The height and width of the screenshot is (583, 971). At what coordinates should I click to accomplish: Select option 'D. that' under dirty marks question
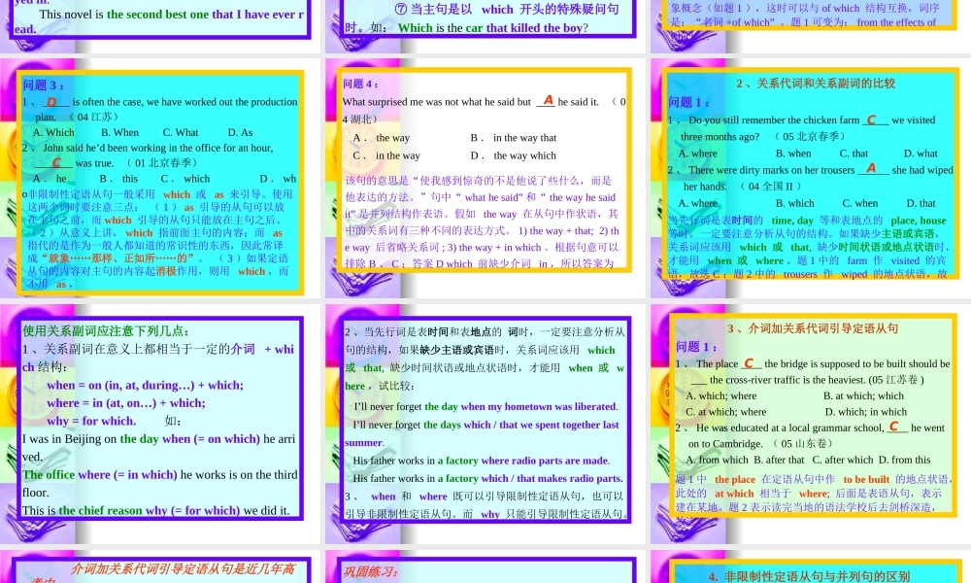coord(921,203)
